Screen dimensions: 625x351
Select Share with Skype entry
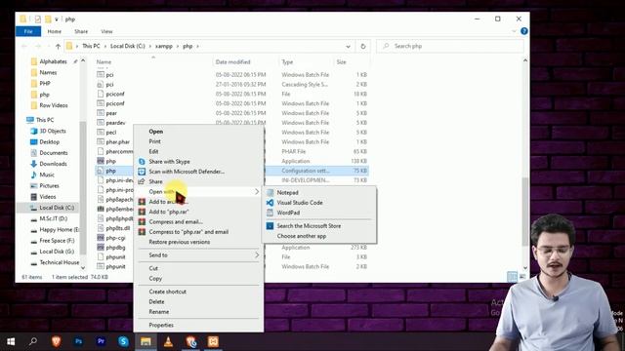click(x=169, y=162)
